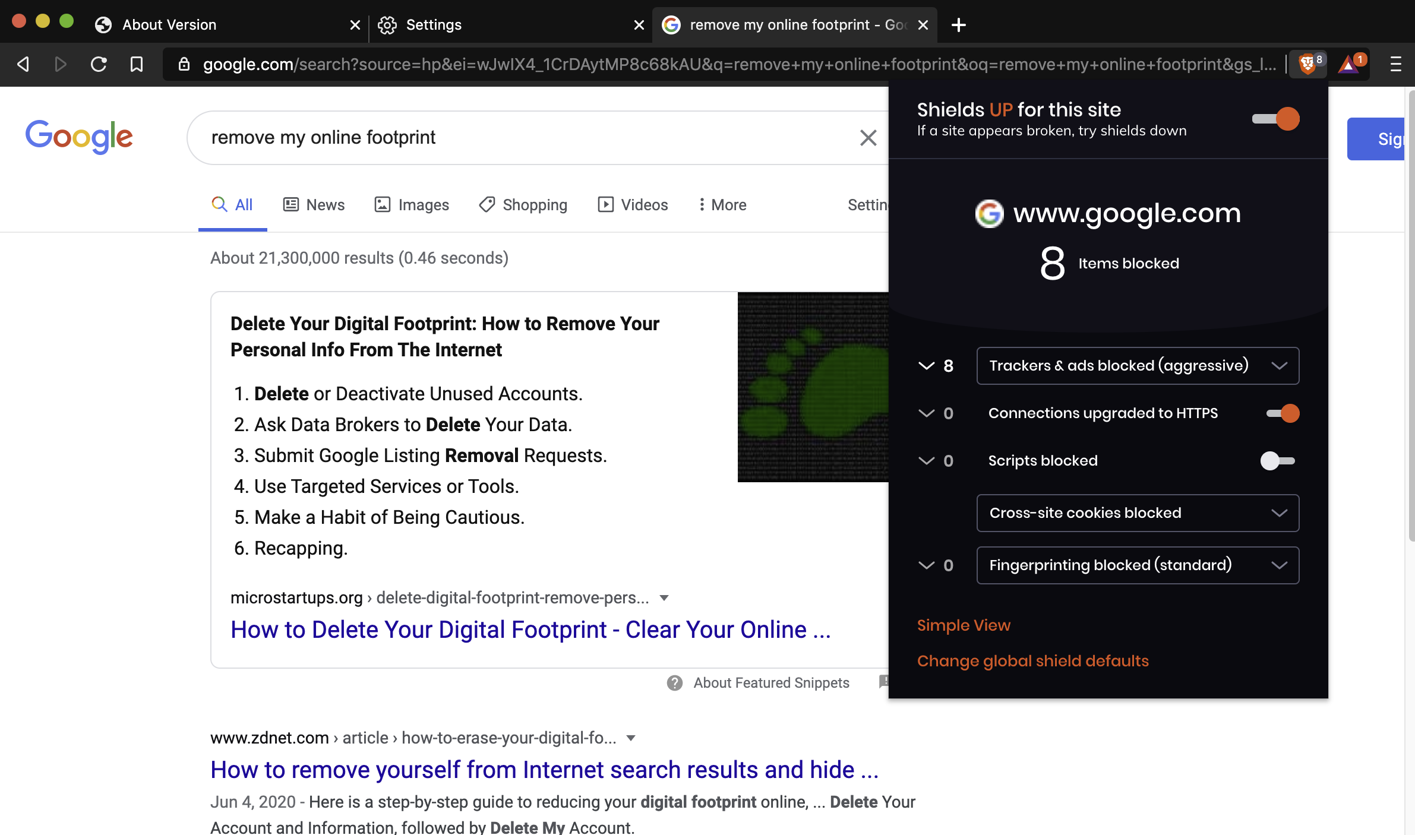Click the page vertical scrollbar
Viewport: 1415px width, 835px height.
[x=1410, y=315]
